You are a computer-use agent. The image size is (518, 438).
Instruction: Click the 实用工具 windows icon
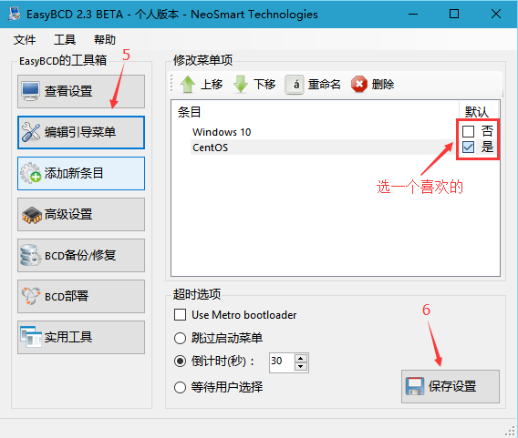coord(30,337)
